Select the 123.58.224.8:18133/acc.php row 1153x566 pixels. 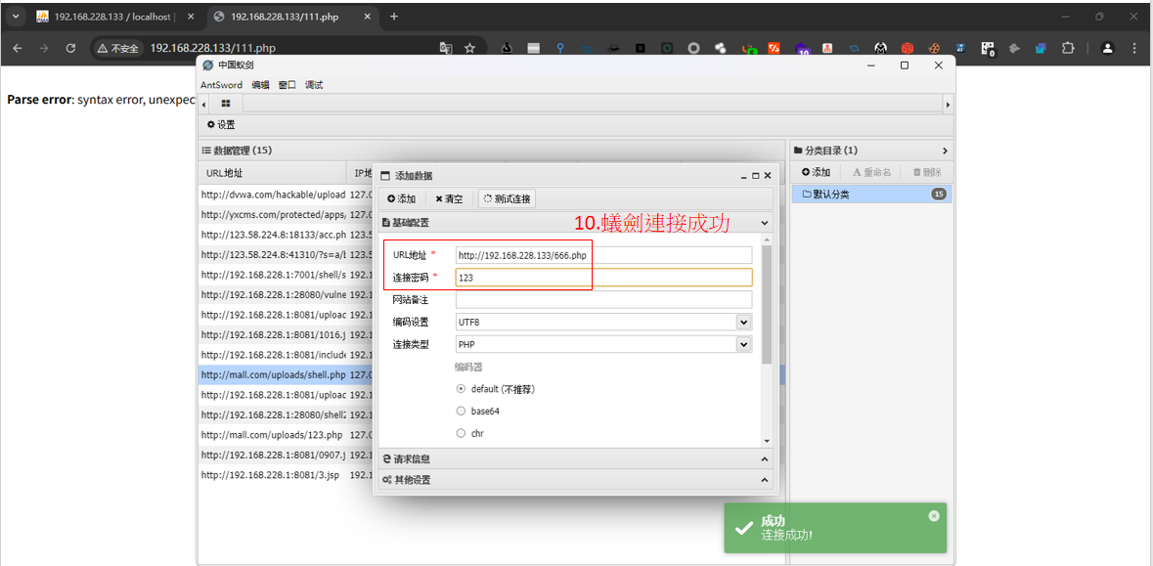286,235
